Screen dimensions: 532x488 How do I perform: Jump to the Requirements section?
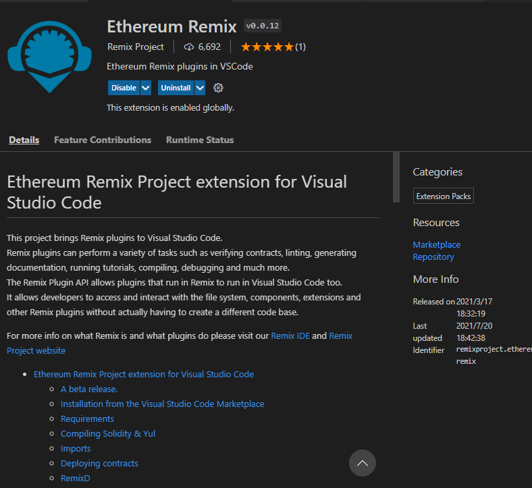(x=87, y=419)
